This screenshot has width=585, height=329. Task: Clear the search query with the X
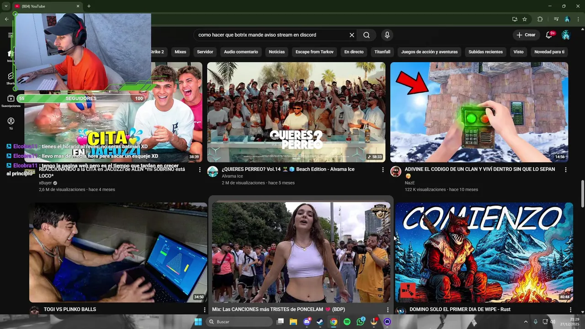coord(352,35)
